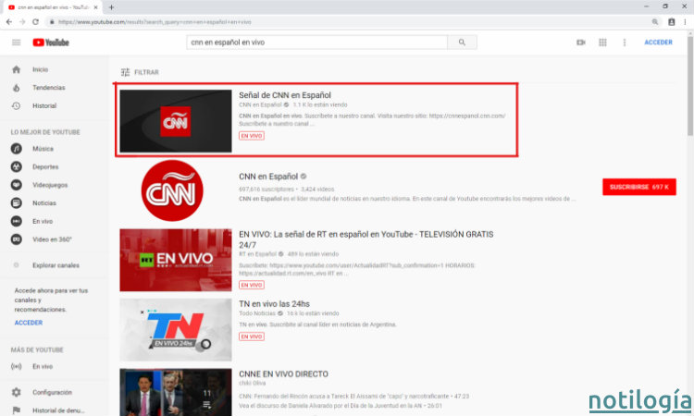The width and height of the screenshot is (694, 416).
Task: Click the En vivo icon under Lo mejor de YouTube
Action: pos(17,221)
